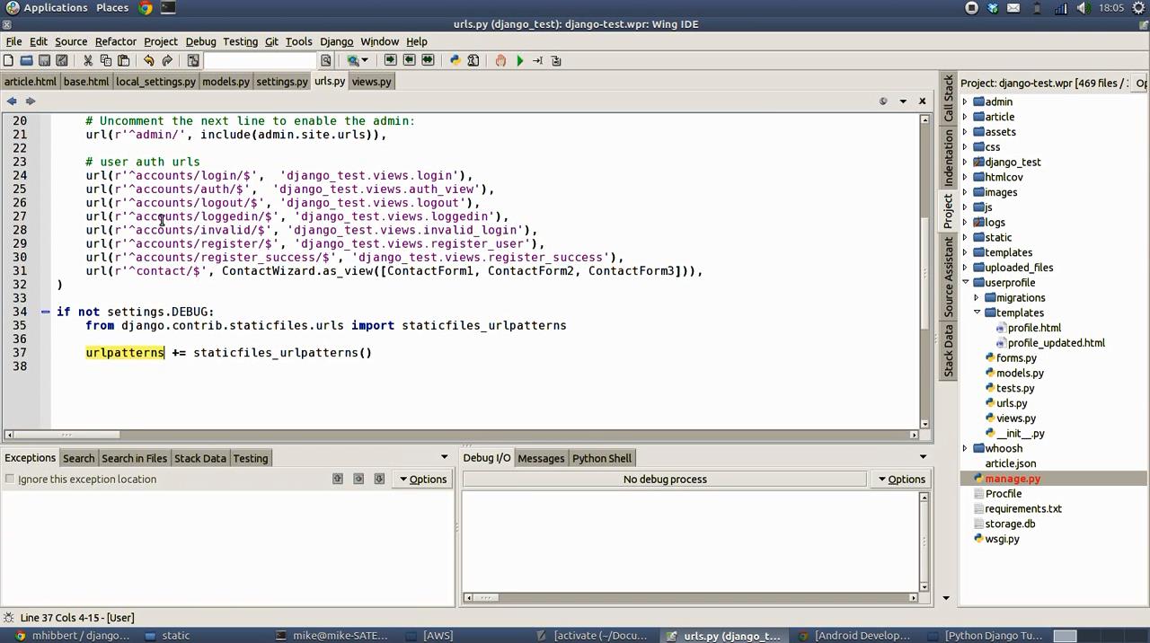The image size is (1150, 643).
Task: Open Debug I/O Options dropdown
Action: click(902, 480)
